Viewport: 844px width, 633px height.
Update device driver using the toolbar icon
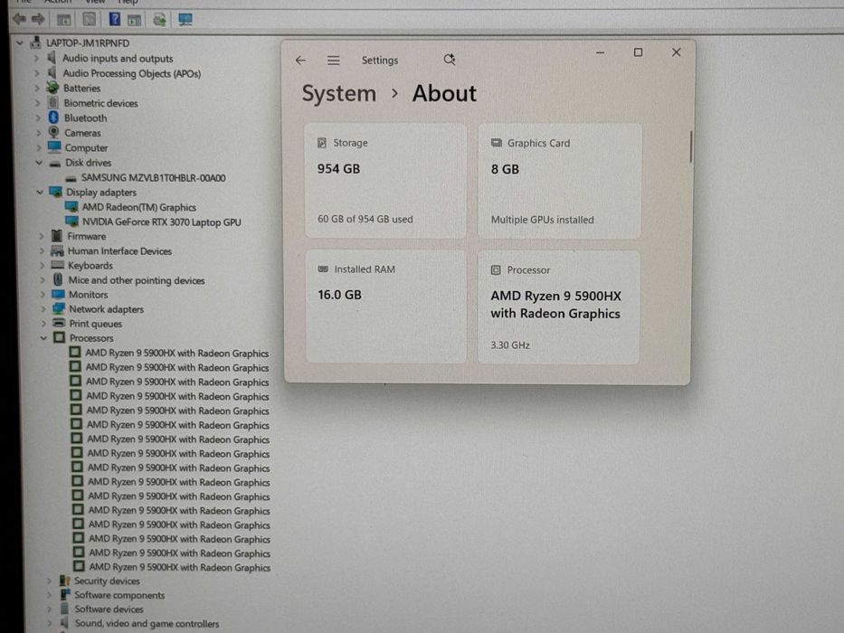159,20
